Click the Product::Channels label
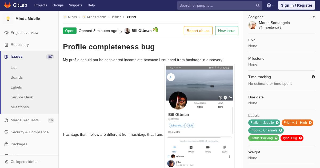The height and width of the screenshot is (168, 320). point(264,130)
